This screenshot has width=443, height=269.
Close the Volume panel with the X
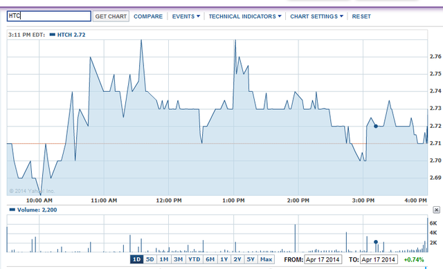pos(436,210)
